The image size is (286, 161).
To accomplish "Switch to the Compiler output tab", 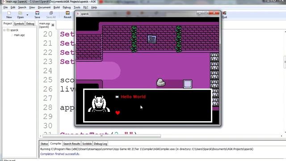I will tap(55, 144).
